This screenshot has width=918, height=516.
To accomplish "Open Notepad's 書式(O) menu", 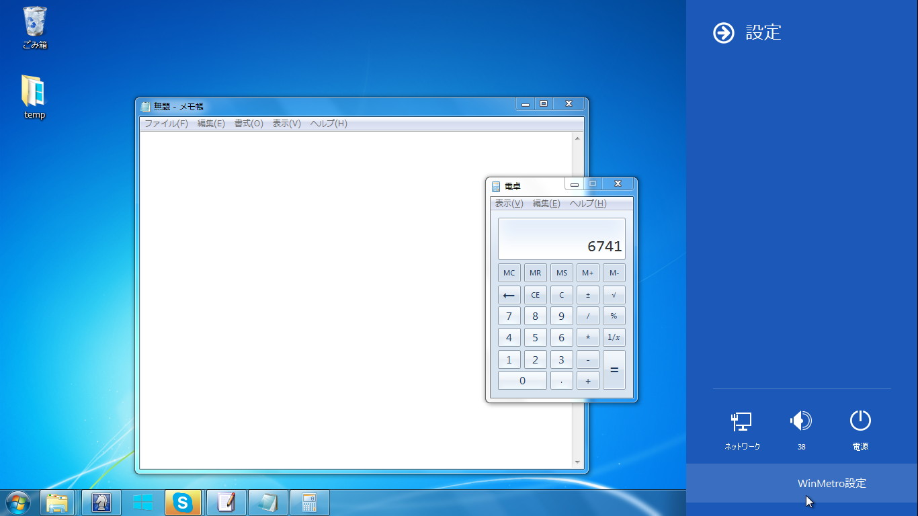I will pyautogui.click(x=249, y=124).
